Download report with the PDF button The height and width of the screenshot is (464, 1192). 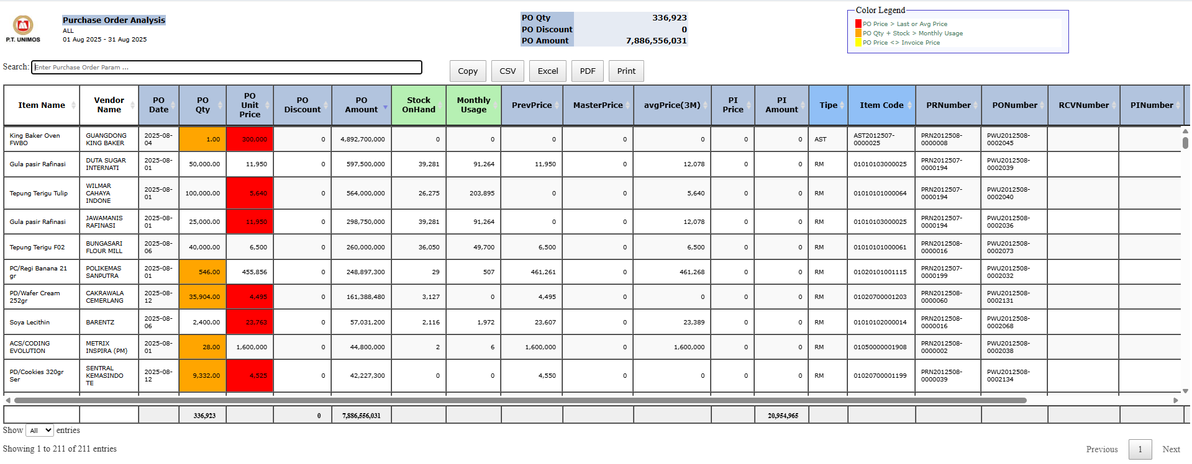[x=587, y=71]
